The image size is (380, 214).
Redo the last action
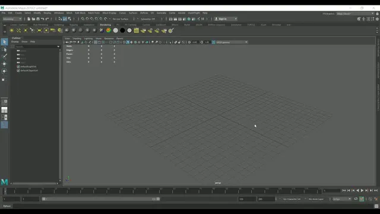coord(47,19)
